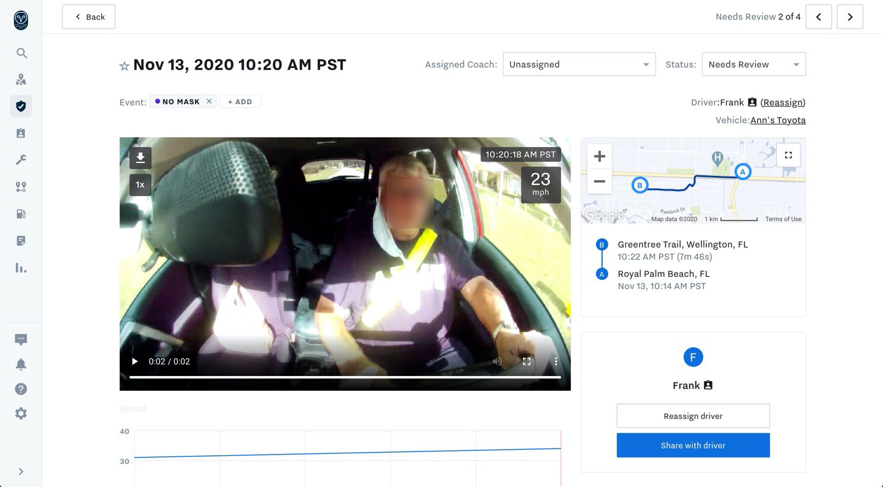The image size is (883, 487).
Task: Open the help question mark icon
Action: click(21, 389)
